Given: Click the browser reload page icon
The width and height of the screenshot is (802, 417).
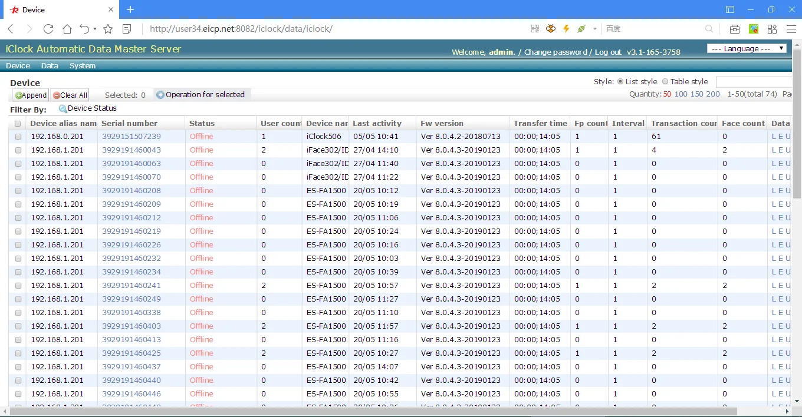Looking at the screenshot, I should click(48, 29).
